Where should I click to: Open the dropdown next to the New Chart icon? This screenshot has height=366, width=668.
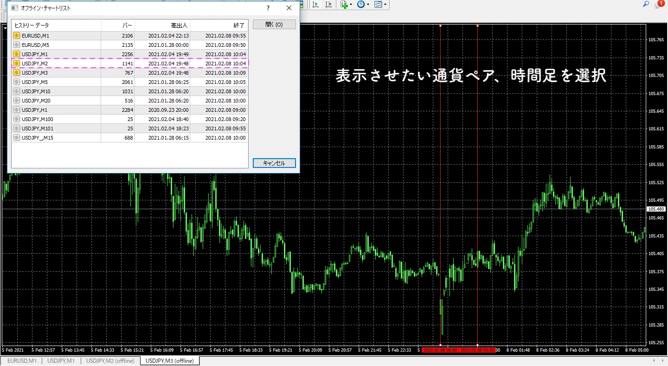click(351, 5)
